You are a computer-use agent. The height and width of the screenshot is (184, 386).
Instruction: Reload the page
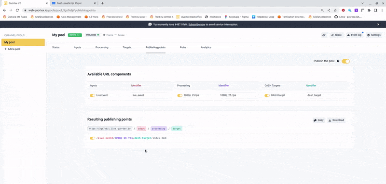point(17,10)
